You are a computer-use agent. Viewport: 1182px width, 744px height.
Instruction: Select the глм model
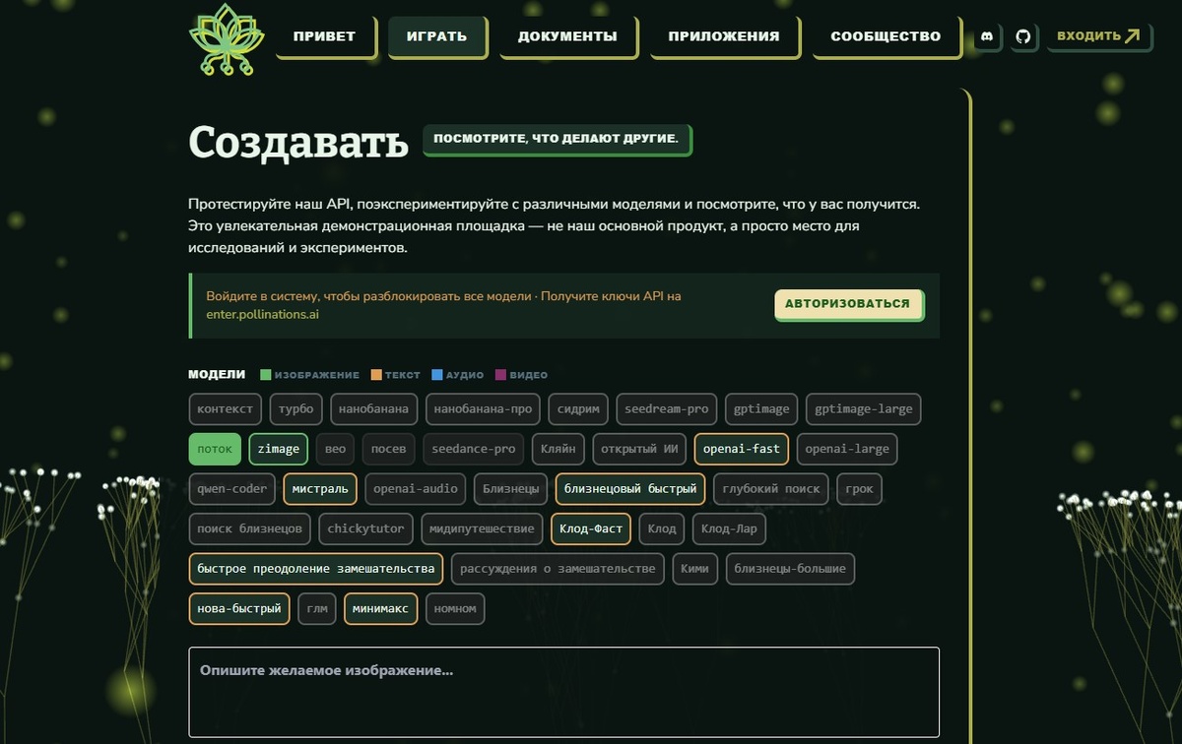click(317, 608)
